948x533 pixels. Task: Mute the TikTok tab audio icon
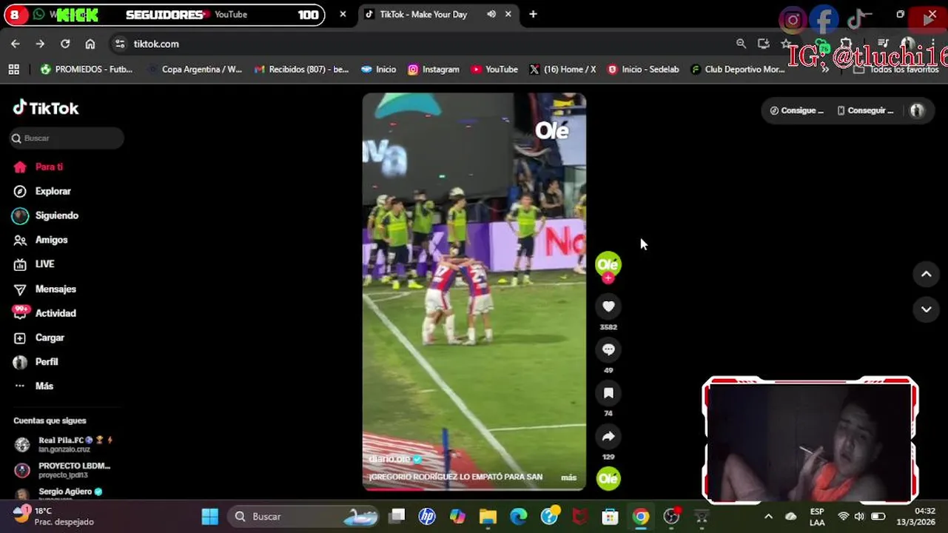pos(491,14)
